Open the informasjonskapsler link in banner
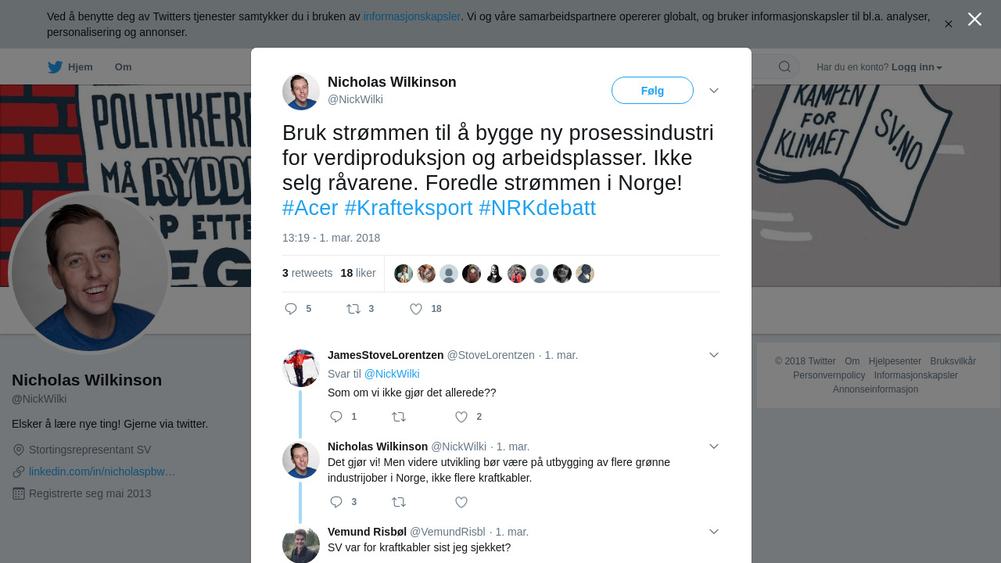Image resolution: width=1001 pixels, height=563 pixels. [x=412, y=16]
